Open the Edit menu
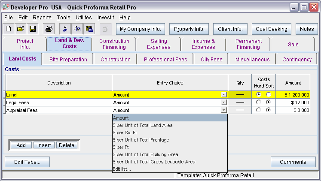This screenshot has width=321, height=181. (23, 18)
